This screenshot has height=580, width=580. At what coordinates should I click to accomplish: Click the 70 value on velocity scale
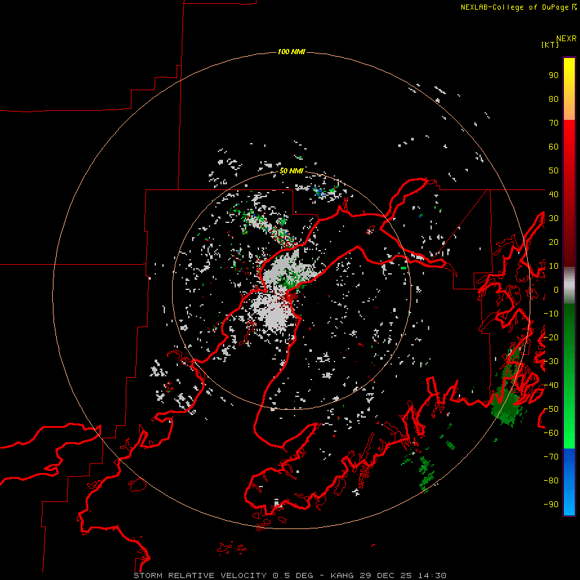click(554, 123)
